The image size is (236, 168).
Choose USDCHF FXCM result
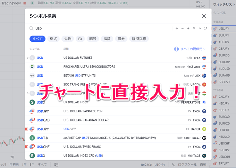pos(118,147)
